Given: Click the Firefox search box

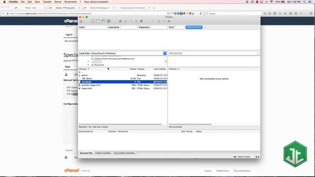Looking at the screenshot, I should (x=233, y=13).
